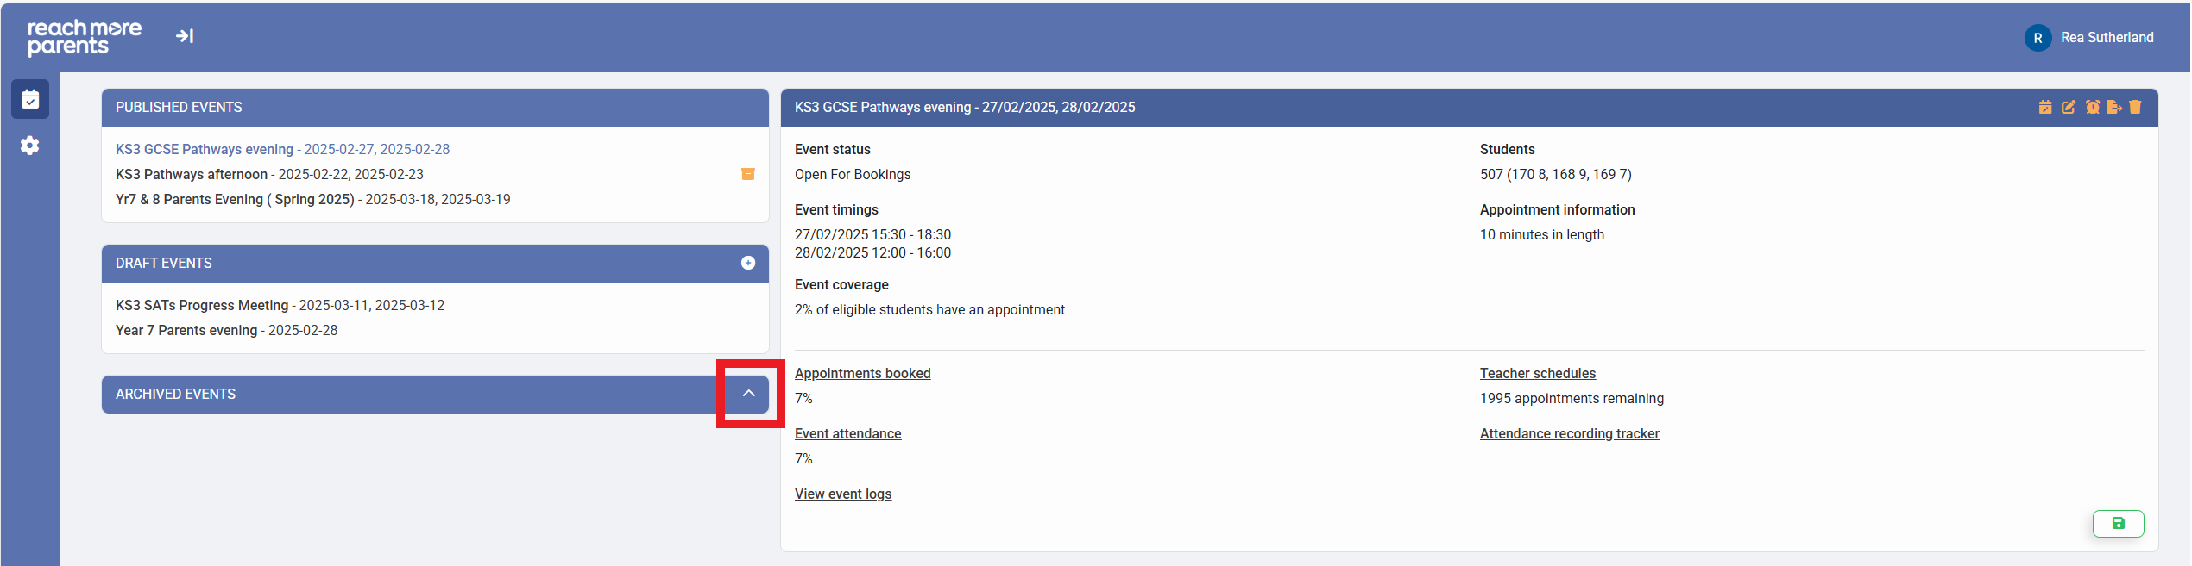Open the Event attendance link

point(847,433)
